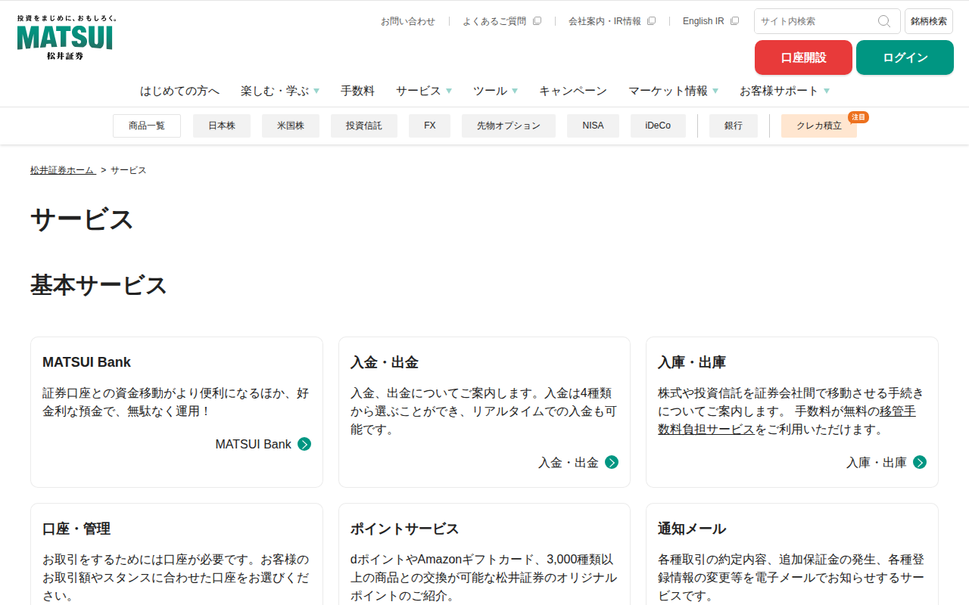
Task: Click external-link icon next to 会社案内・IR情報
Action: click(651, 21)
